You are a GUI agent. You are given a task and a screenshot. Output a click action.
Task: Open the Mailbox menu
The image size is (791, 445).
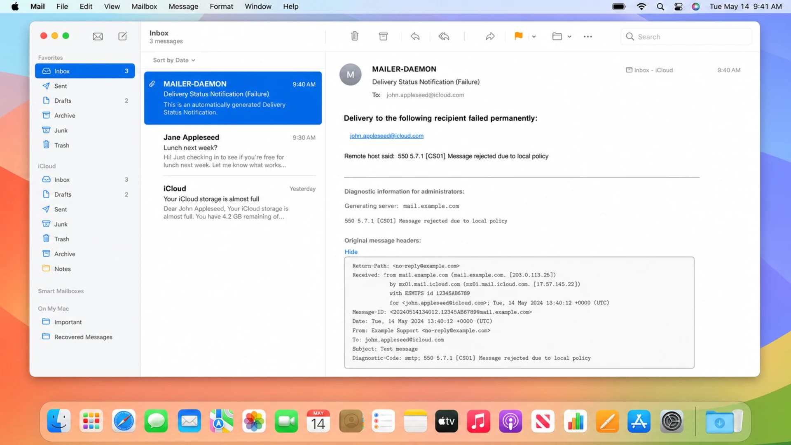[x=144, y=7]
